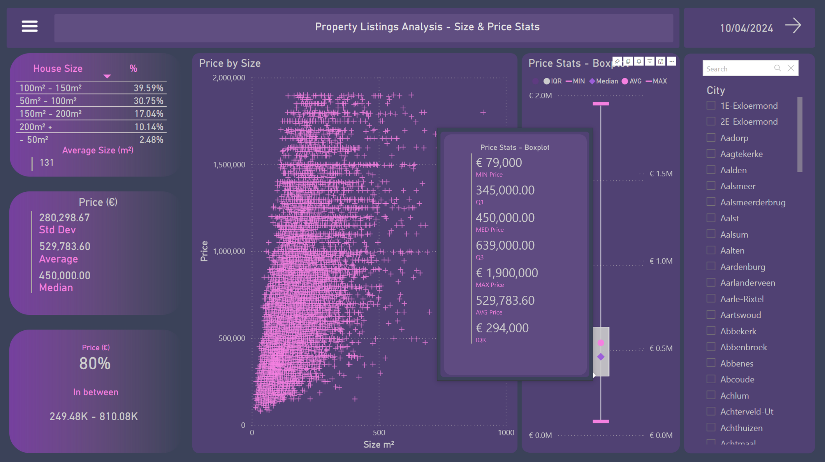Click the 80% price card value
The width and height of the screenshot is (825, 462).
(x=95, y=363)
